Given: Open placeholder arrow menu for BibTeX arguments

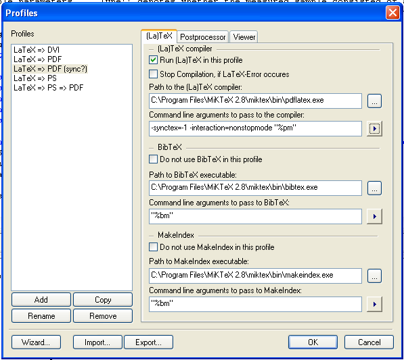Looking at the screenshot, I should click(x=374, y=216).
